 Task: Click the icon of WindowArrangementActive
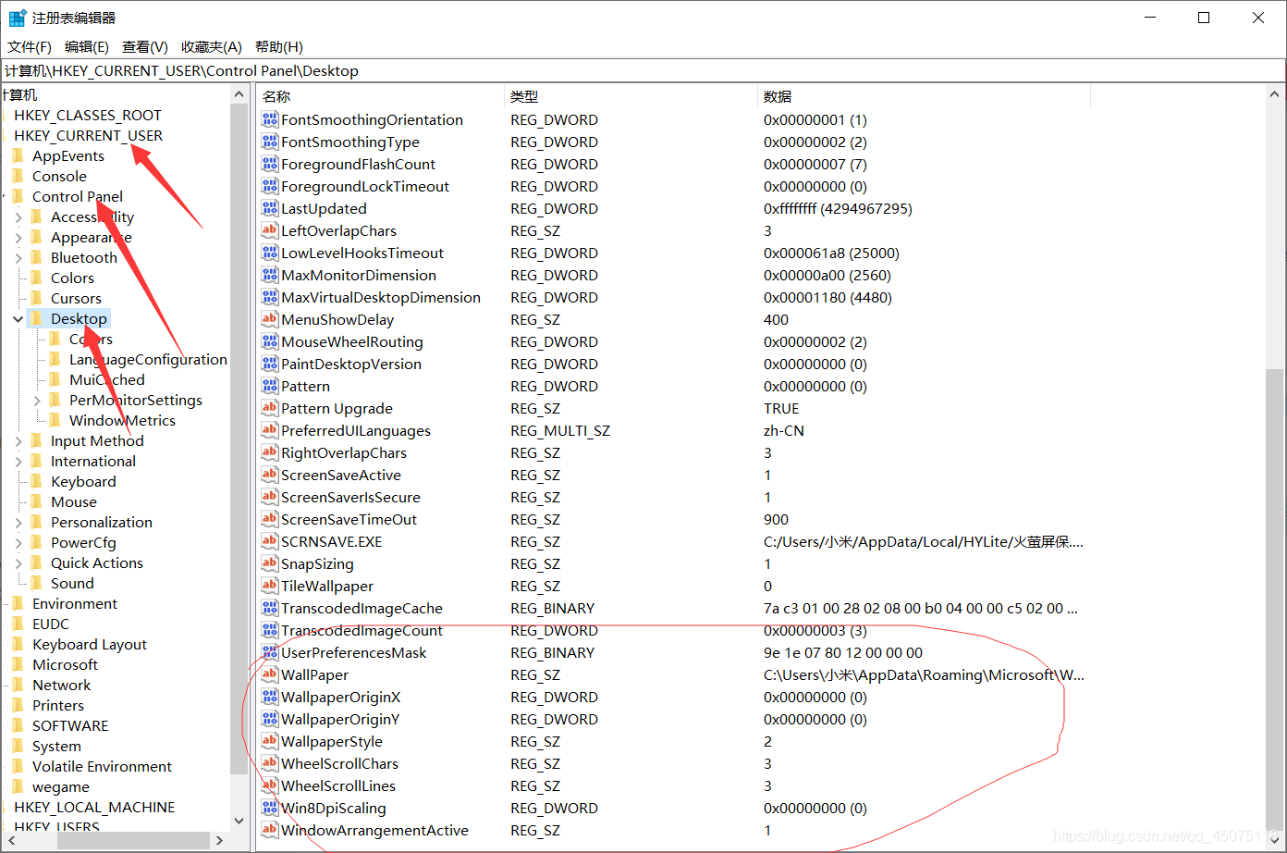(270, 830)
